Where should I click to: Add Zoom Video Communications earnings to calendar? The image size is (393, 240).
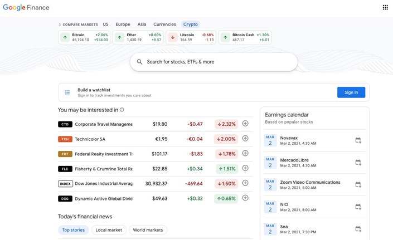[x=358, y=185]
